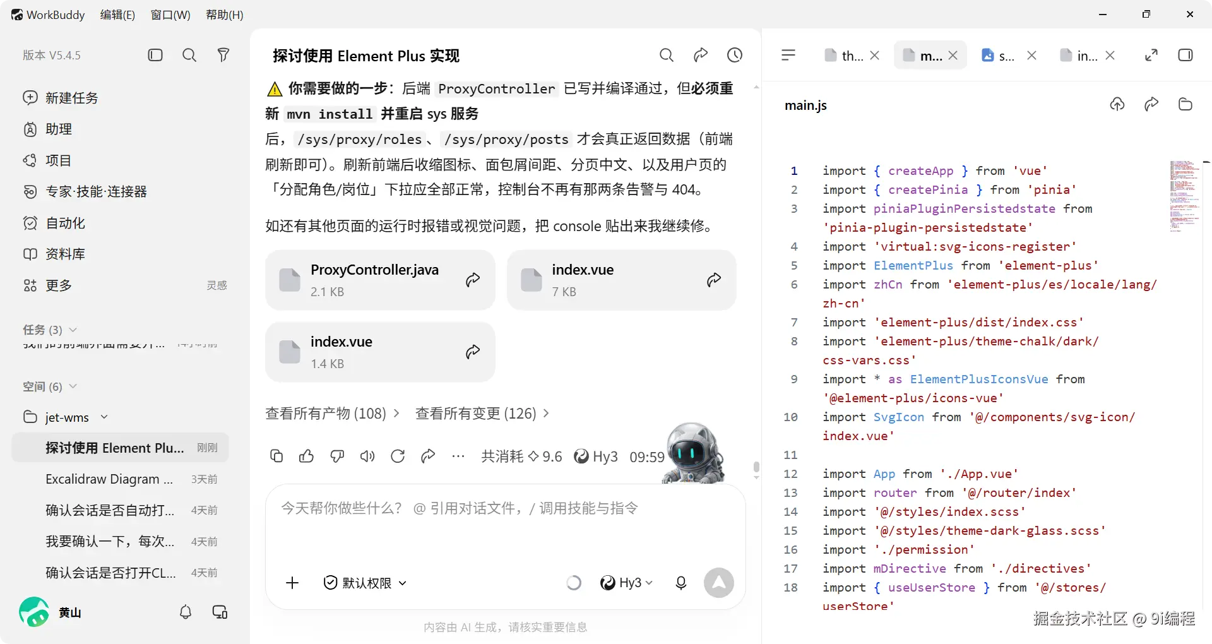
Task: Click 新建任务 to create a task
Action: pyautogui.click(x=61, y=97)
